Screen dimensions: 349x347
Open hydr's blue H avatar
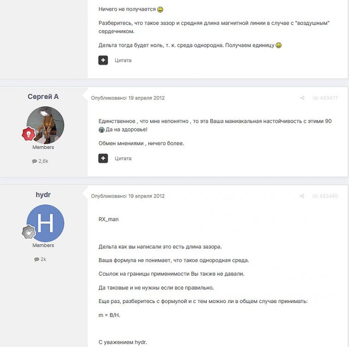click(45, 223)
